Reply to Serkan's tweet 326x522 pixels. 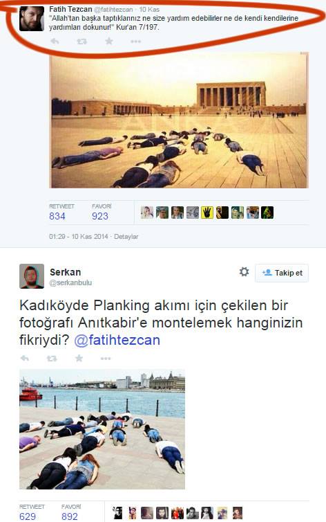tap(25, 358)
